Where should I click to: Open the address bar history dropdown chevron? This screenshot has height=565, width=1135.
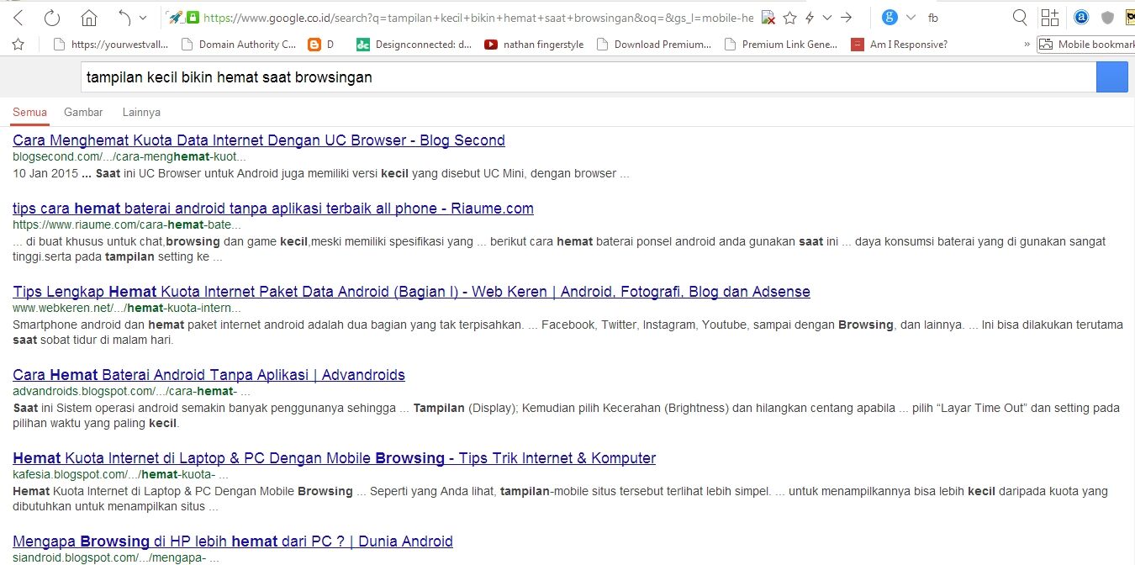point(827,18)
